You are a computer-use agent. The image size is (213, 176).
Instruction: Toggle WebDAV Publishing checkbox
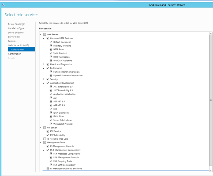pyautogui.click(x=51, y=61)
